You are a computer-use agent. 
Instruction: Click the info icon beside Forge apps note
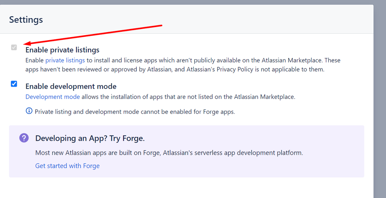point(29,111)
